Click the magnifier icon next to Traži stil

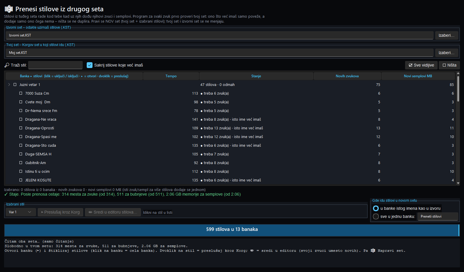click(x=7, y=65)
